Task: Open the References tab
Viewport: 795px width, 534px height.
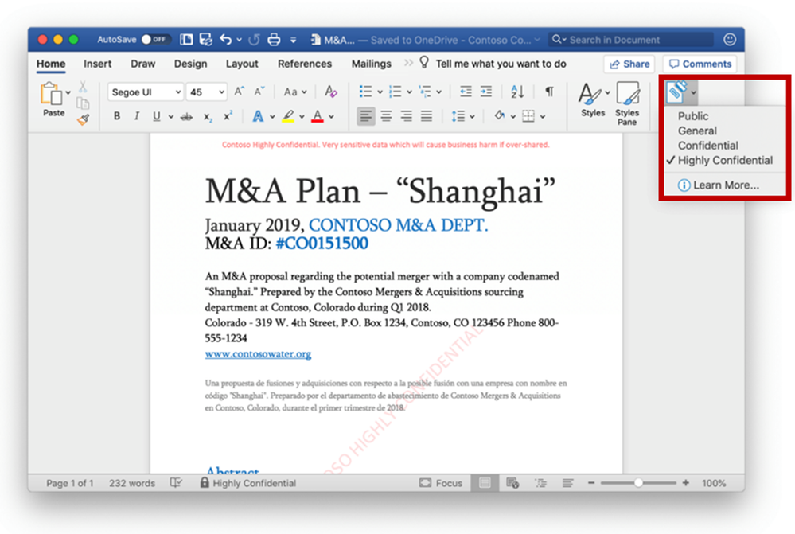Action: click(x=305, y=64)
